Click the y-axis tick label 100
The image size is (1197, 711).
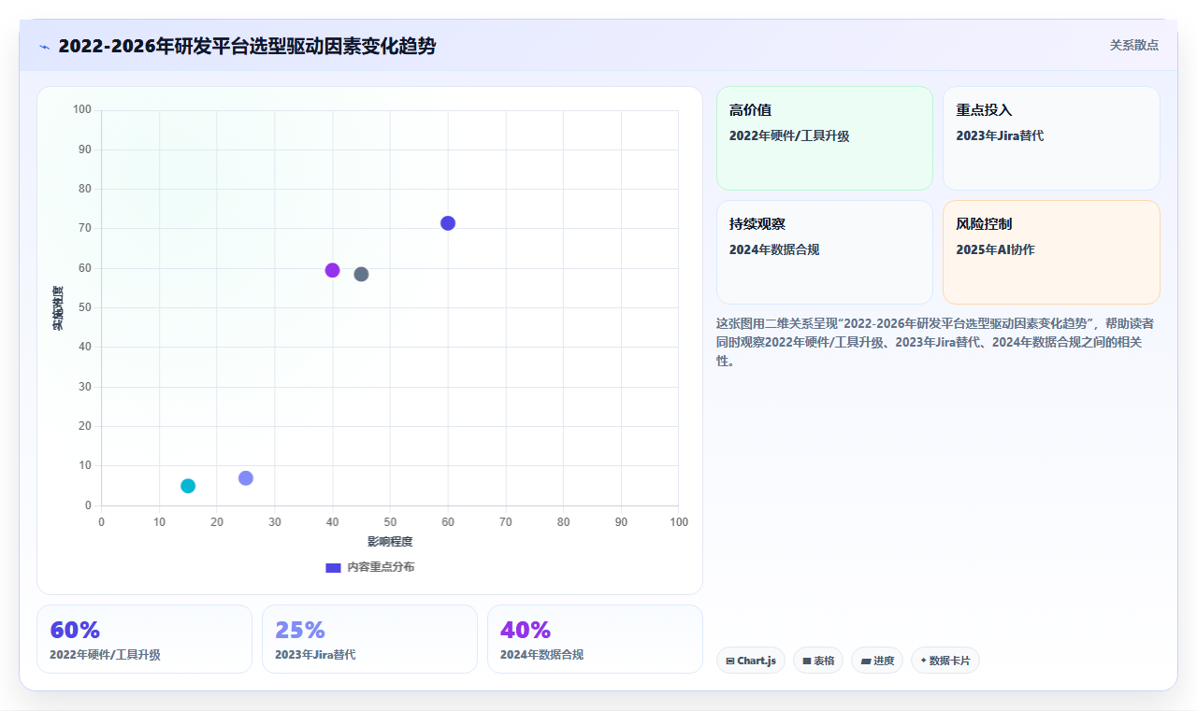[x=82, y=109]
